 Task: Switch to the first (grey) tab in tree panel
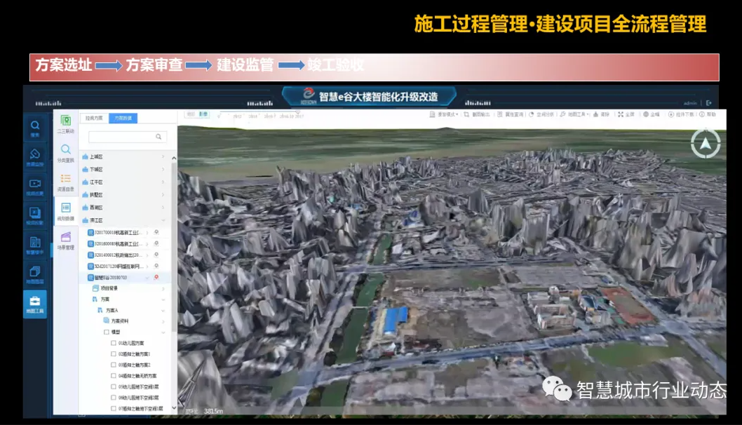coord(94,119)
